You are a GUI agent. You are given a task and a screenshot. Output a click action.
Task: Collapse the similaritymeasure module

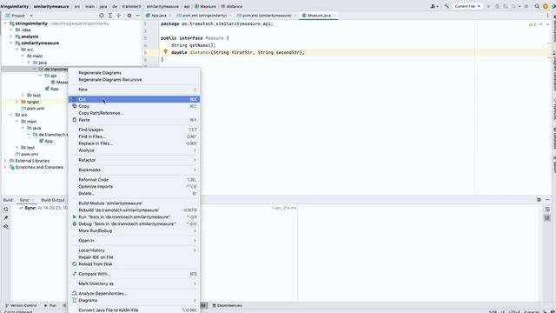(x=11, y=43)
